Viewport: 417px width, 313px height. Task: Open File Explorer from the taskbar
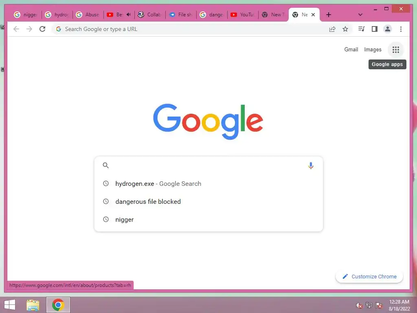33,305
